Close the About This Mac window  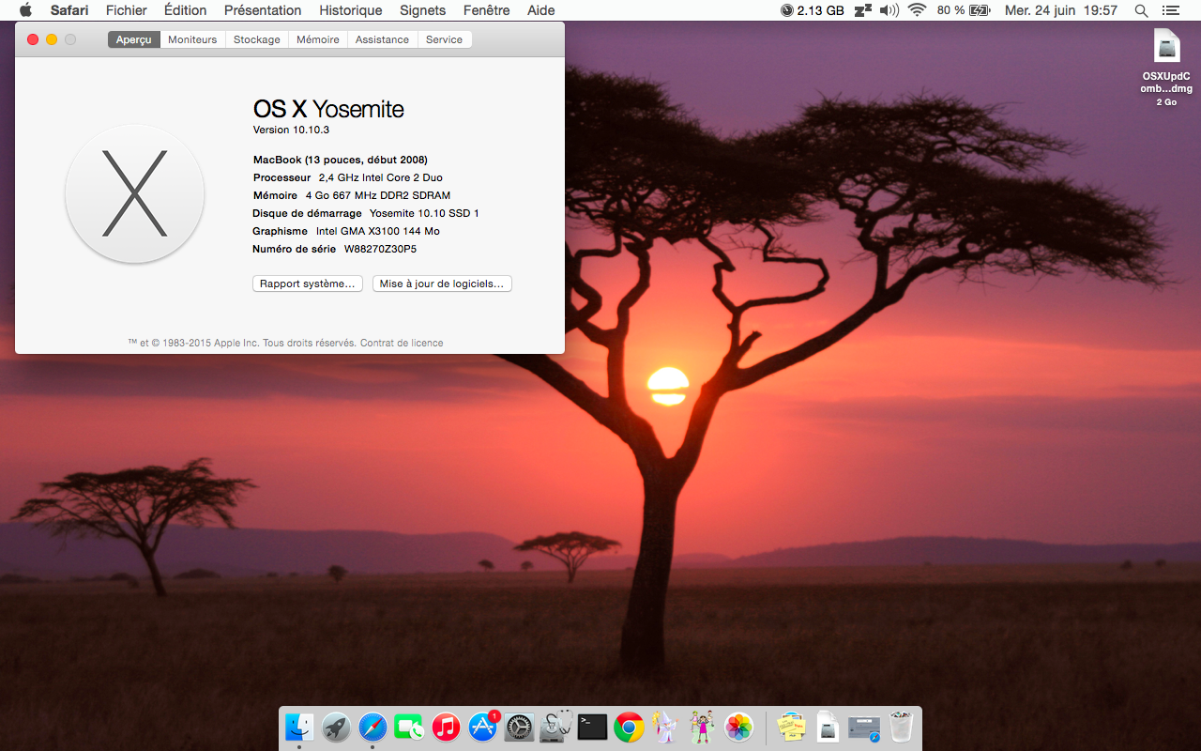coord(33,39)
